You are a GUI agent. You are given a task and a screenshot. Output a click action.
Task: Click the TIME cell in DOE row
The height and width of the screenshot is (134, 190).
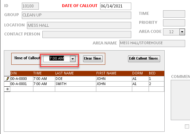click(44, 79)
